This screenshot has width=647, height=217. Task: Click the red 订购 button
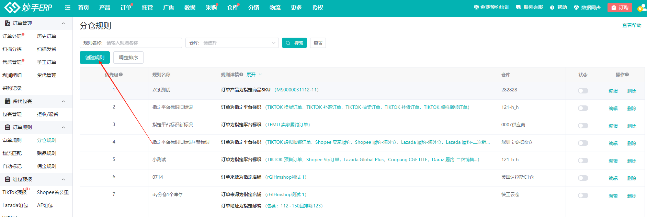coord(620,8)
